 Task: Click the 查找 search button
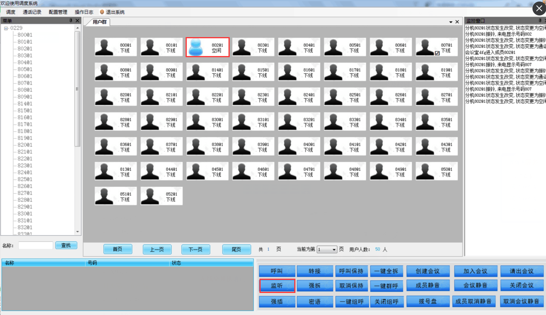66,245
